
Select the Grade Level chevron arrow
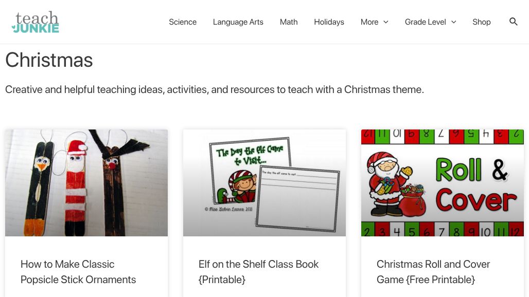click(x=453, y=22)
